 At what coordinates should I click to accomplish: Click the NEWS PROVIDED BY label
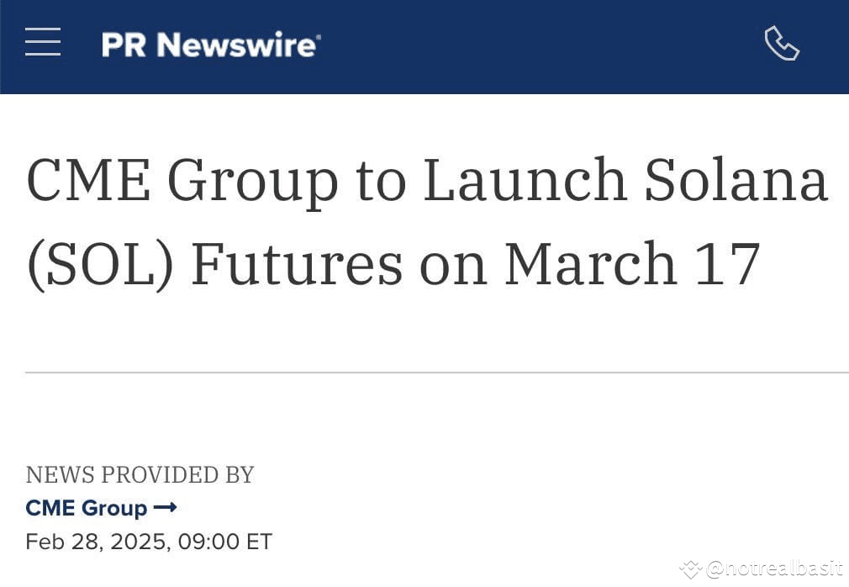click(x=140, y=475)
